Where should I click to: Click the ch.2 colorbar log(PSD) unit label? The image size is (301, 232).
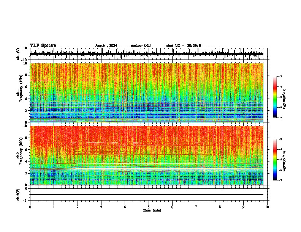point(285,161)
